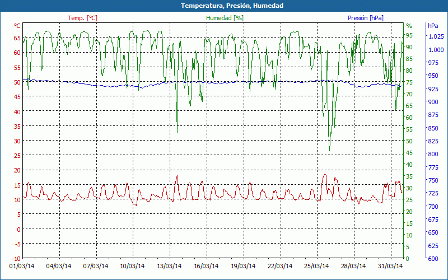The height and width of the screenshot is (280, 448).
Task: Click the red temperature axis value 65
Action: [17, 38]
